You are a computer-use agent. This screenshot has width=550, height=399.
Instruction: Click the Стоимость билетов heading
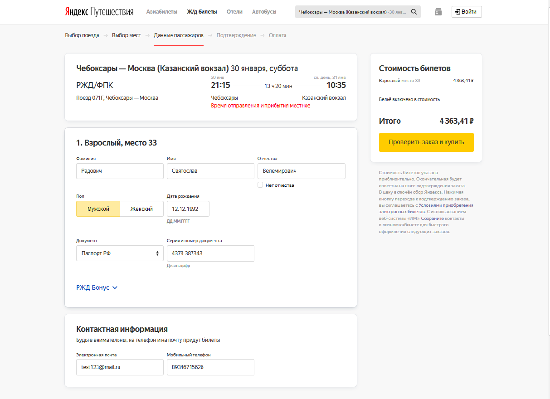pyautogui.click(x=415, y=68)
